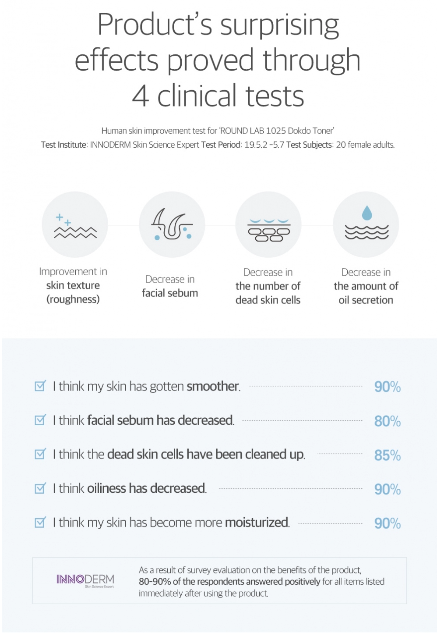Toggle checkbox for skin has gotten smoother

(x=40, y=386)
